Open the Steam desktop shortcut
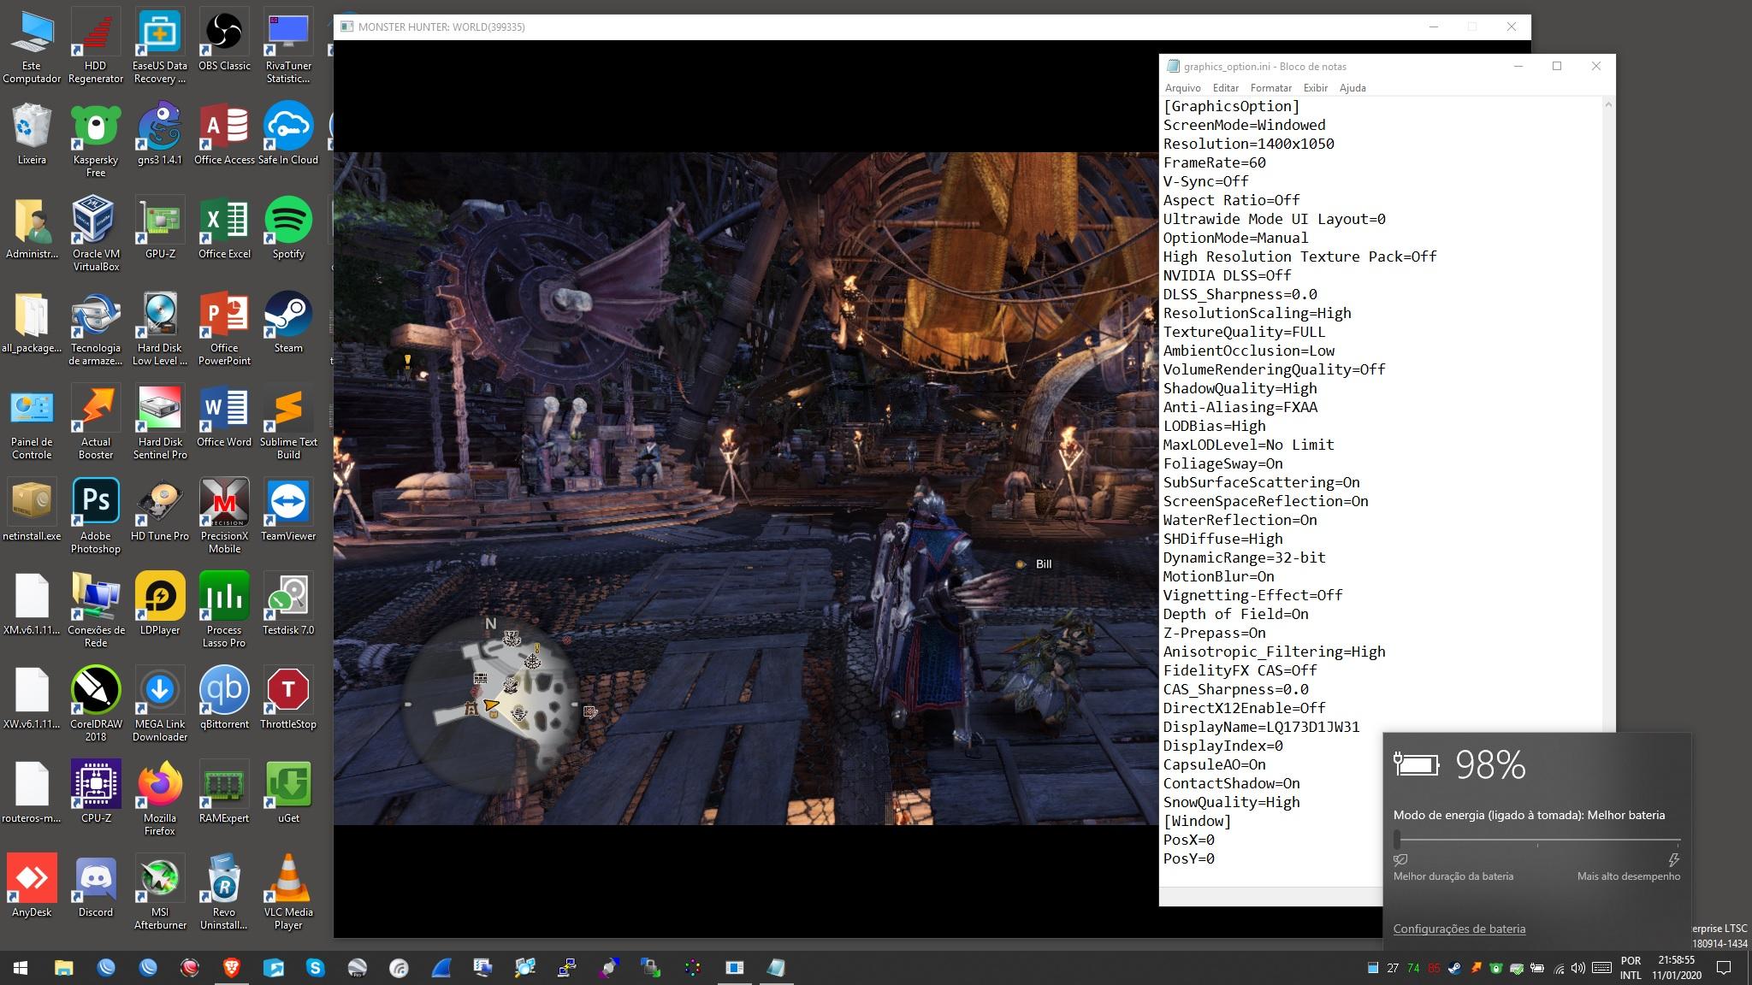Screen dimensions: 1752x985 pyautogui.click(x=288, y=322)
